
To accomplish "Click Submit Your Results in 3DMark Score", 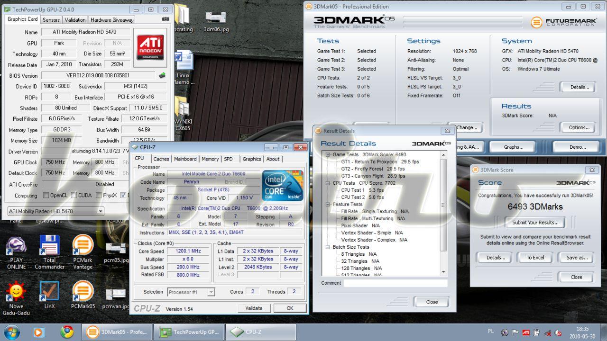I will tap(535, 223).
